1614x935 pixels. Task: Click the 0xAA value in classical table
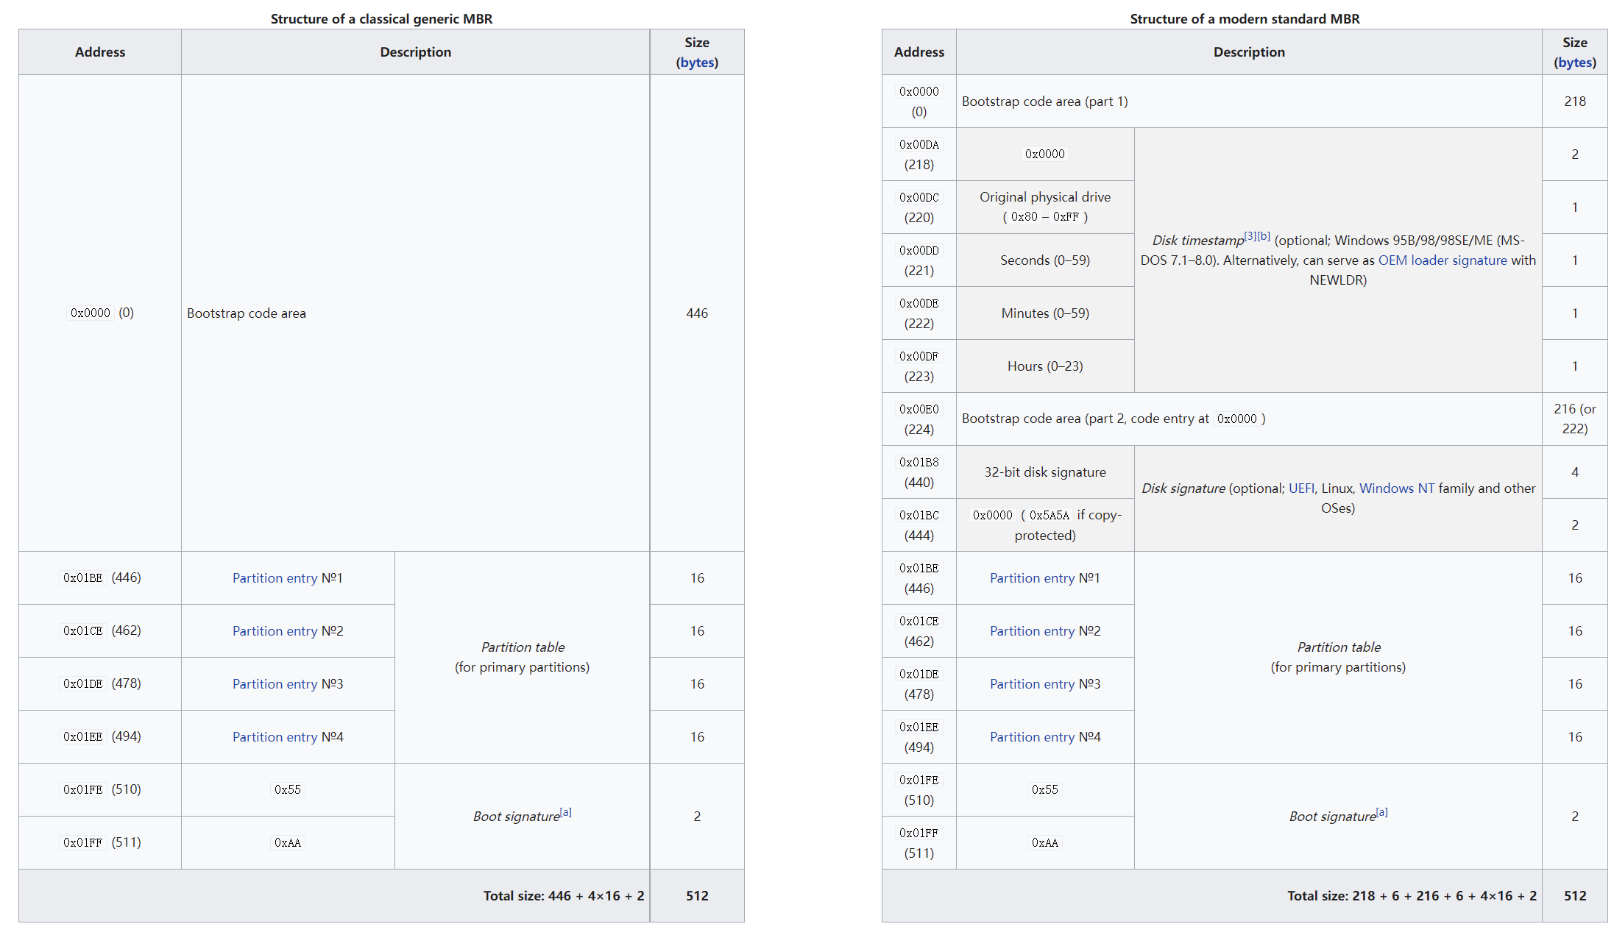288,843
